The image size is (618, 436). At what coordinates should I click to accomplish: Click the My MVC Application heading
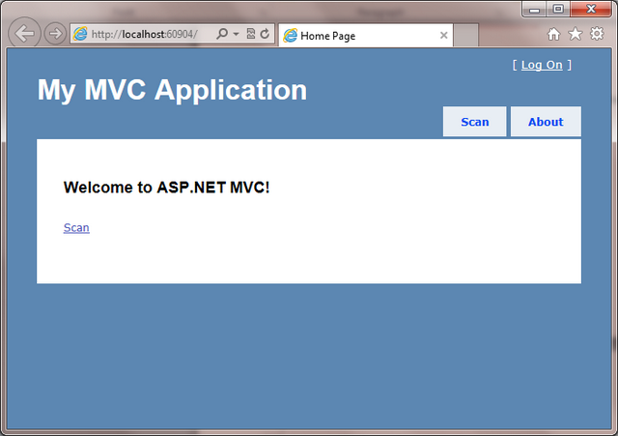(x=172, y=91)
